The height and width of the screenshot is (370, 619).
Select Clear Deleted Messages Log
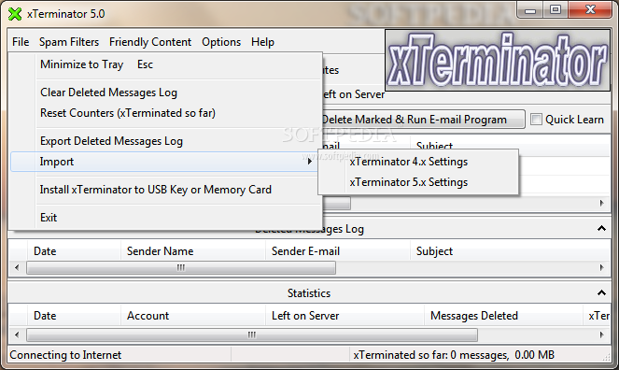166,92
